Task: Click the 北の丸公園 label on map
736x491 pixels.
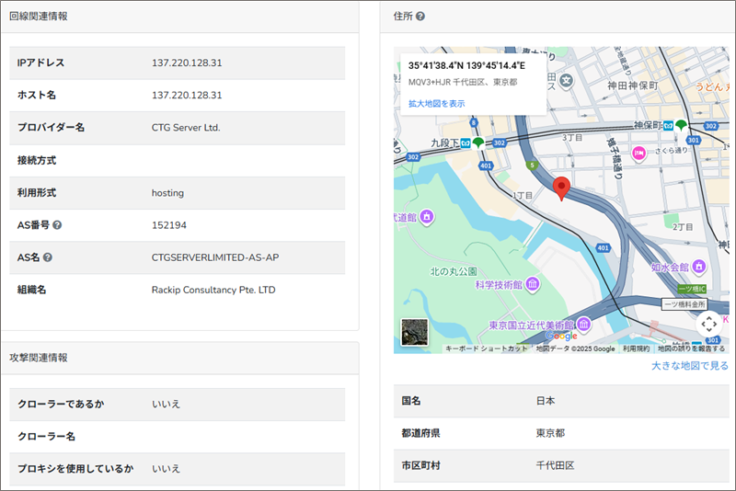Action: (454, 271)
